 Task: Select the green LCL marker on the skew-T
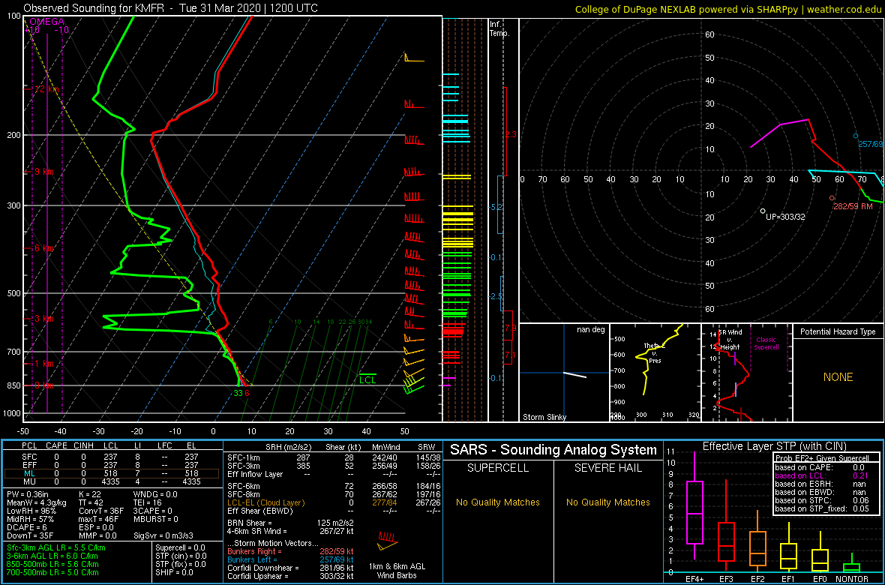point(367,379)
